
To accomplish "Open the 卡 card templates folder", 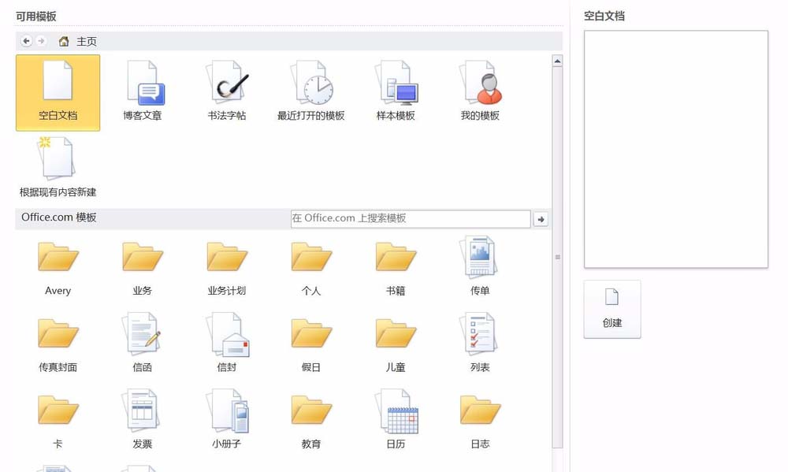I will 58,422.
